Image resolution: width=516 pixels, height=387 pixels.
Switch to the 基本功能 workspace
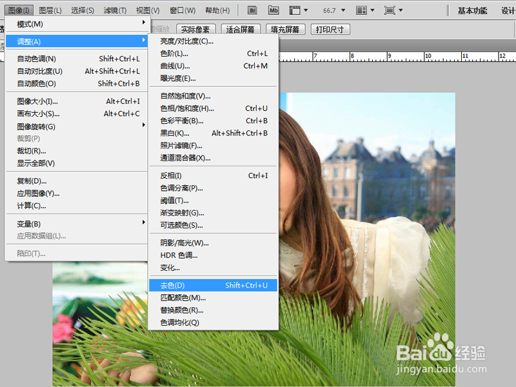(472, 10)
